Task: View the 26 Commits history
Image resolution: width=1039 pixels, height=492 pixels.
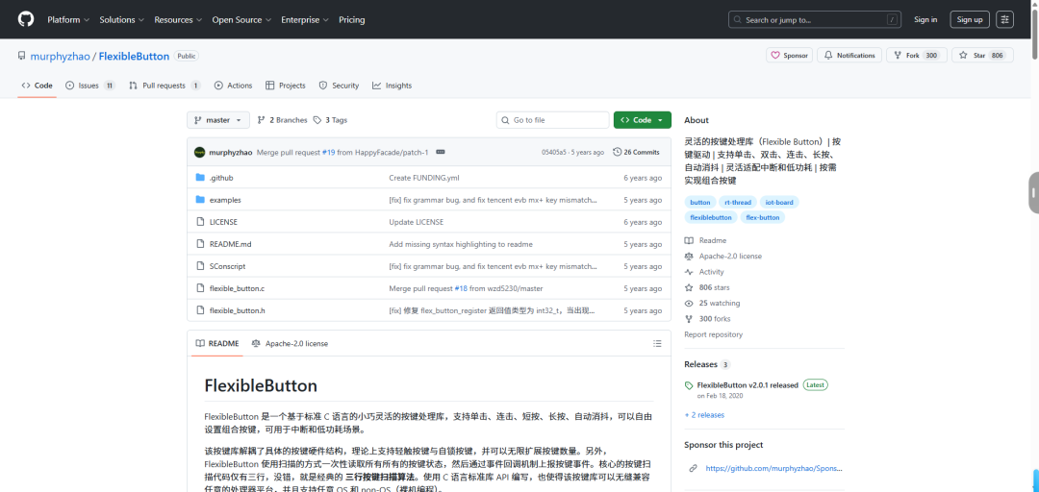Action: [636, 152]
